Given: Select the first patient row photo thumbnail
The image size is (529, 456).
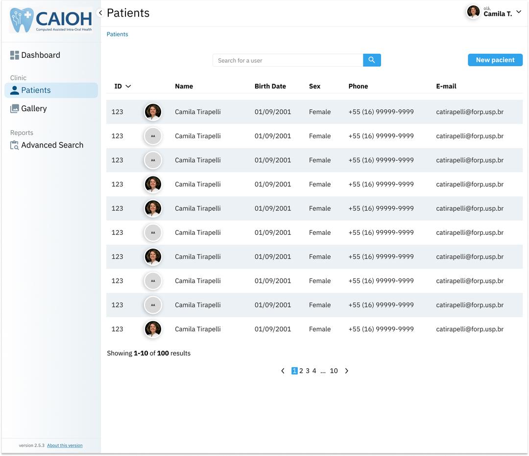Looking at the screenshot, I should click(x=153, y=112).
